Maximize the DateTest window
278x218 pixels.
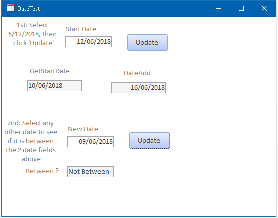[x=241, y=8]
